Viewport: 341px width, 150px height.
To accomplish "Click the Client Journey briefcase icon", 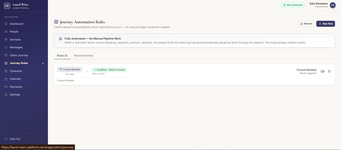I will click(6, 55).
